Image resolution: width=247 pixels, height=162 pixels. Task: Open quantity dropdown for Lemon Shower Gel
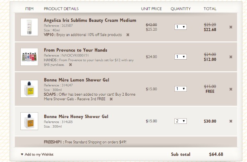181,89
